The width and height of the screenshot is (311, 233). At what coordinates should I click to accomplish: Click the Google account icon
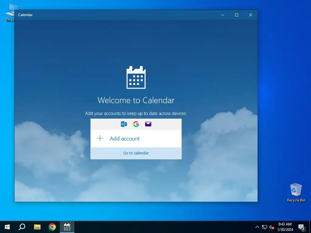pyautogui.click(x=136, y=124)
